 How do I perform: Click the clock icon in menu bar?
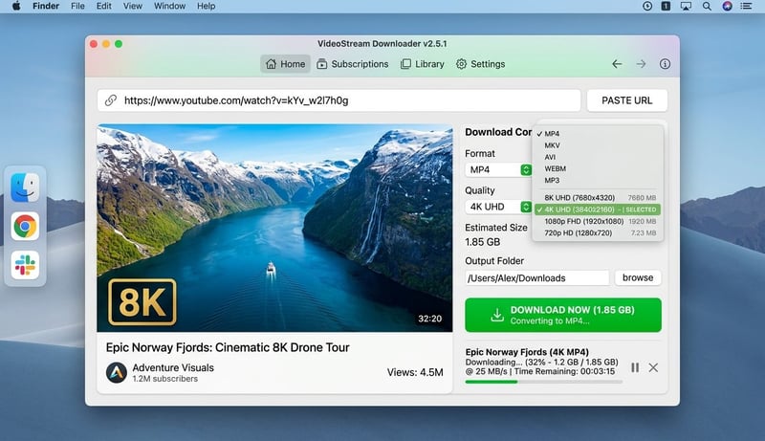click(647, 6)
